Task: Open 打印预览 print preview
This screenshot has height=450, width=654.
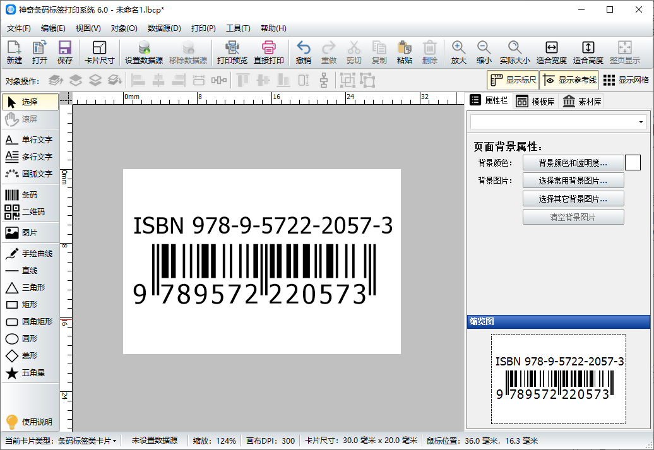Action: [232, 52]
